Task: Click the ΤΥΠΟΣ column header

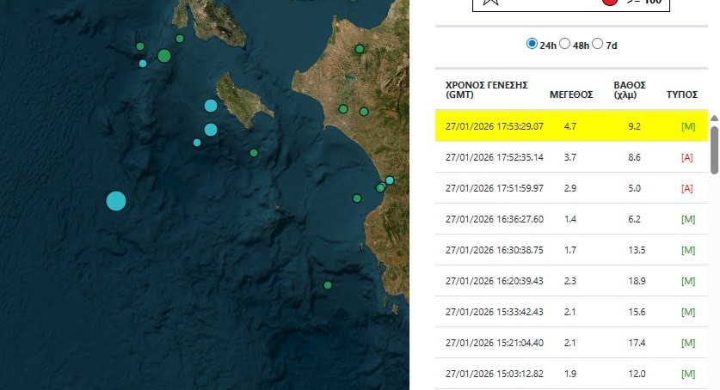Action: [x=682, y=94]
